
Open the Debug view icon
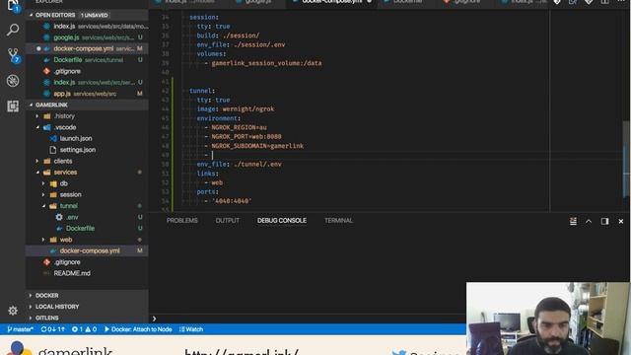[13, 81]
